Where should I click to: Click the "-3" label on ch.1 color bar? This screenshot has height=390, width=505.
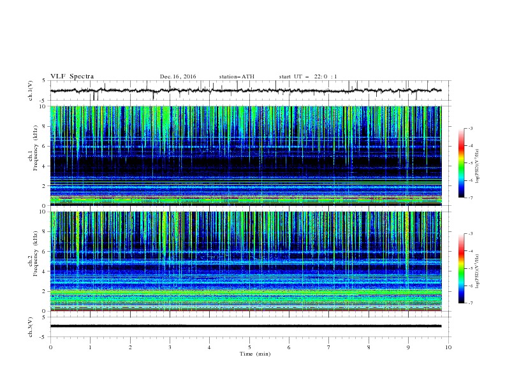[x=470, y=128]
